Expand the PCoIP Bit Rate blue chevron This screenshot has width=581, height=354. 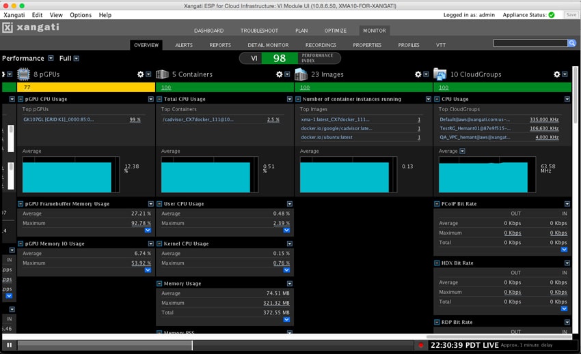point(564,250)
